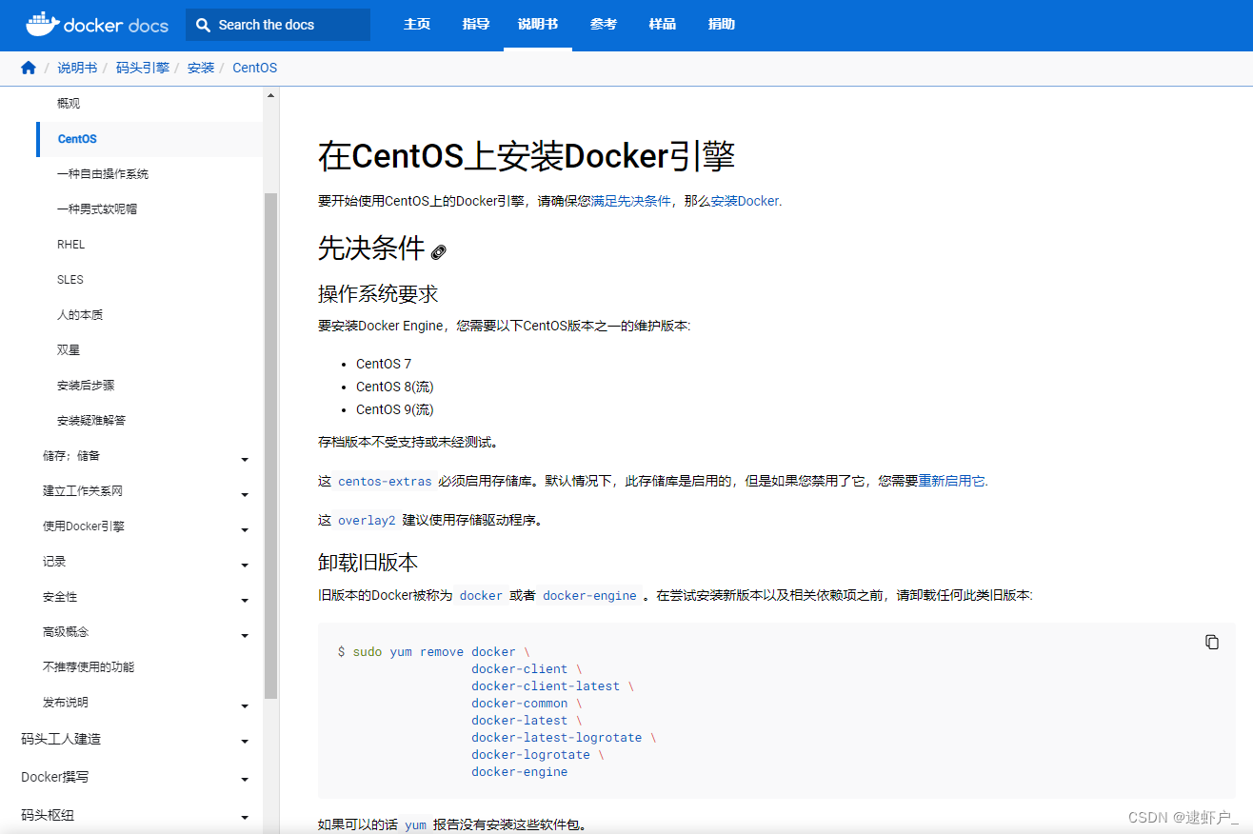Click the CentOS 8(流) list item

(395, 387)
